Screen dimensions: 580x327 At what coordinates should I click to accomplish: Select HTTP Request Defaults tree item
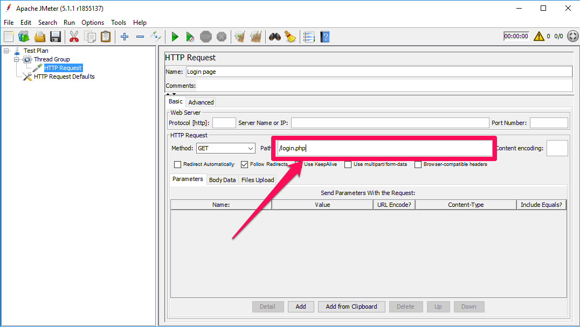[x=64, y=76]
